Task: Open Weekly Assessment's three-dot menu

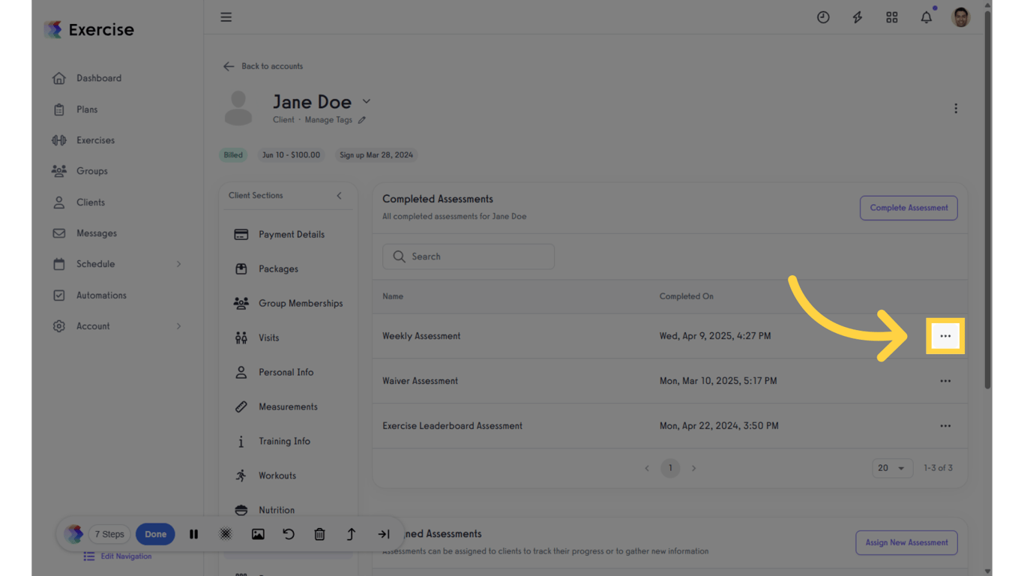Action: 945,336
